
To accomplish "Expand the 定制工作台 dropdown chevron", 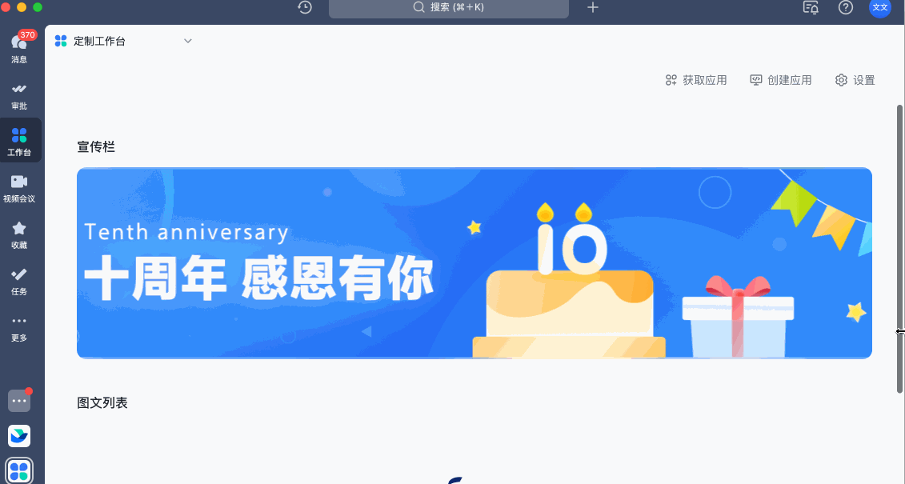I will click(187, 41).
